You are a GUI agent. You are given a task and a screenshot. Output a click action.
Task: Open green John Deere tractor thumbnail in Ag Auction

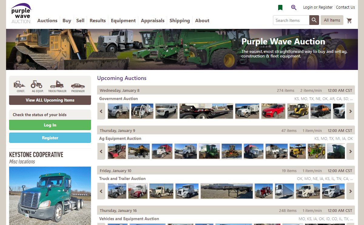[x=316, y=151]
